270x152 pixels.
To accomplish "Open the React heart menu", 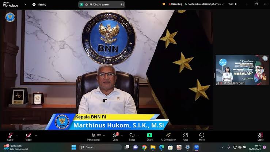I will (x=132, y=137).
